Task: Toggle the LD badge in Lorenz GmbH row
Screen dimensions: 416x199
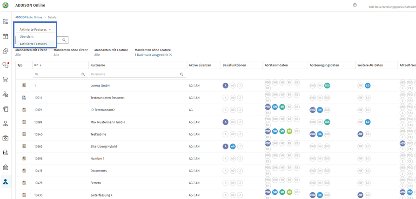Action: (368, 86)
